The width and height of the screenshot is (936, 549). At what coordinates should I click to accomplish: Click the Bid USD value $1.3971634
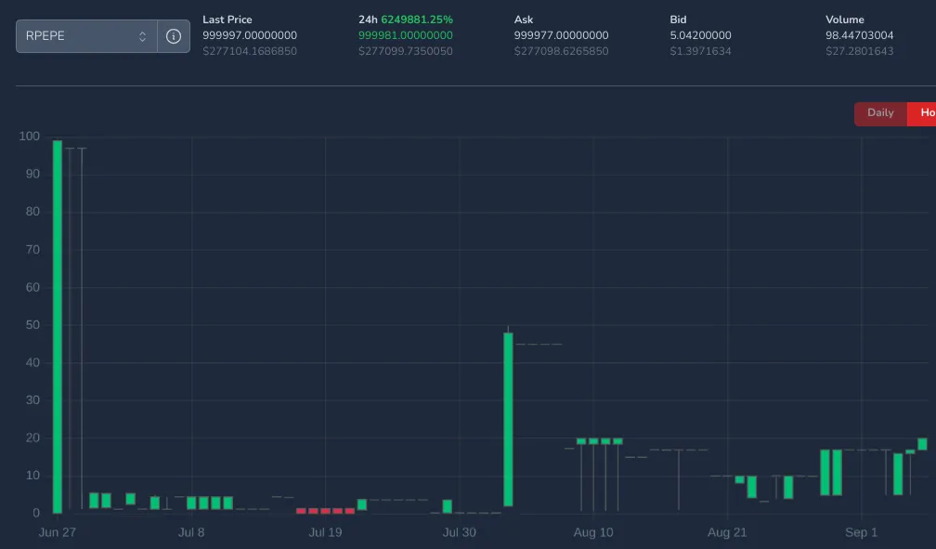click(x=700, y=51)
